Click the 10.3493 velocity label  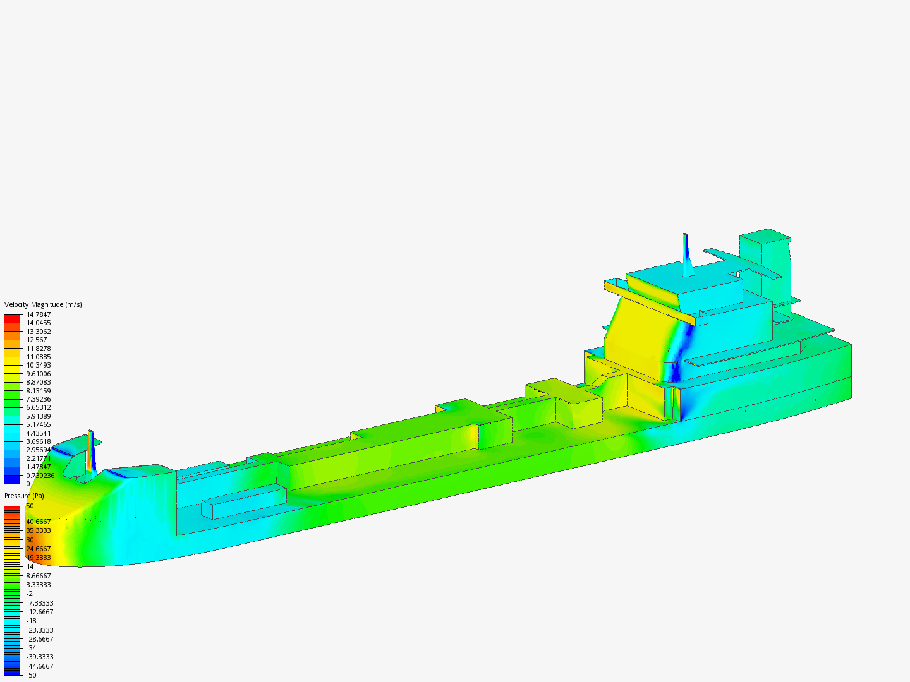click(39, 365)
